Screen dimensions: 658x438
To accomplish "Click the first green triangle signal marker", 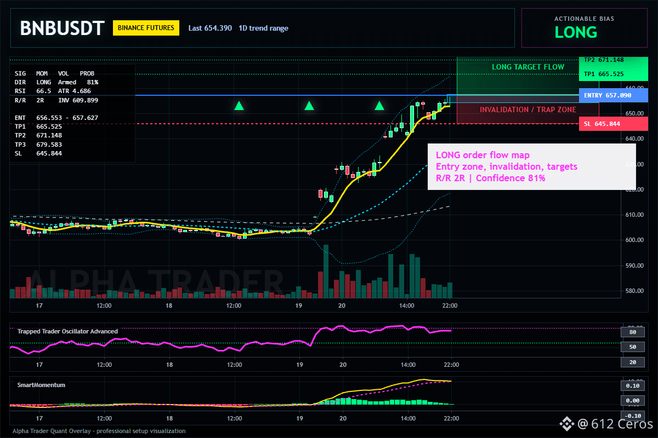I will coord(239,106).
